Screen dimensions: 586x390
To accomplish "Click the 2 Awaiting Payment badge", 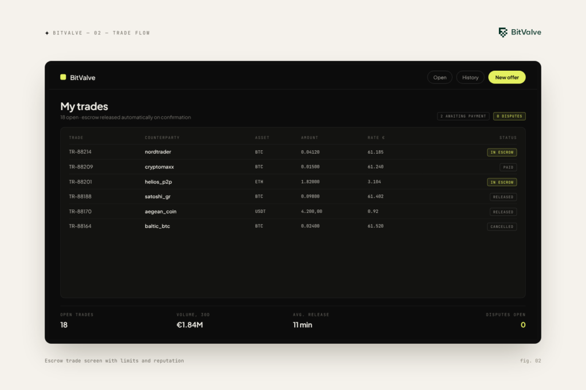I will pyautogui.click(x=463, y=116).
